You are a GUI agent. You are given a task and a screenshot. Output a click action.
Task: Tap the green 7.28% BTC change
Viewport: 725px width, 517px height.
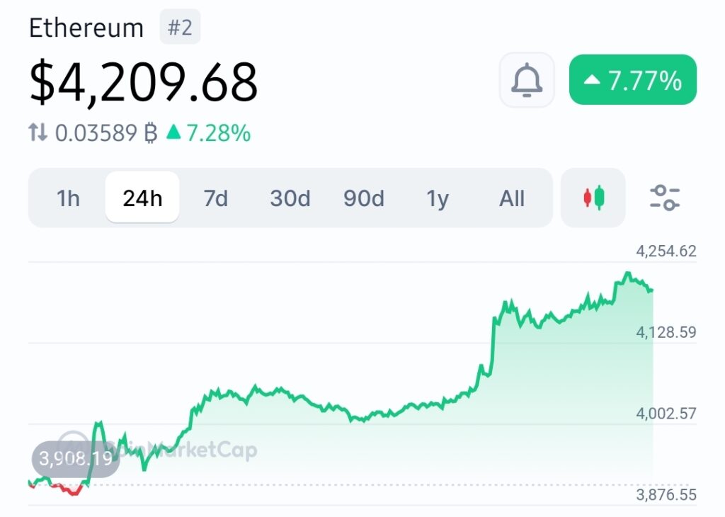(x=209, y=132)
